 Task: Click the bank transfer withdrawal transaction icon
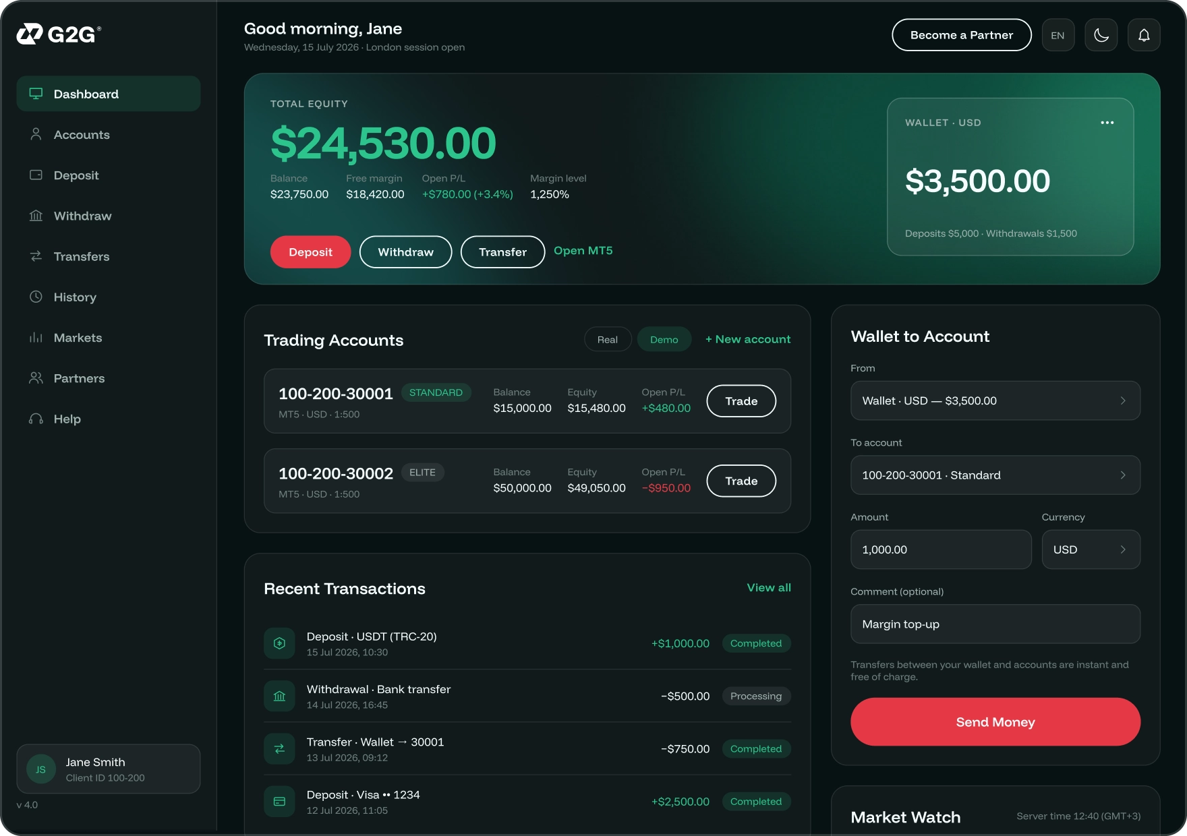coord(279,696)
